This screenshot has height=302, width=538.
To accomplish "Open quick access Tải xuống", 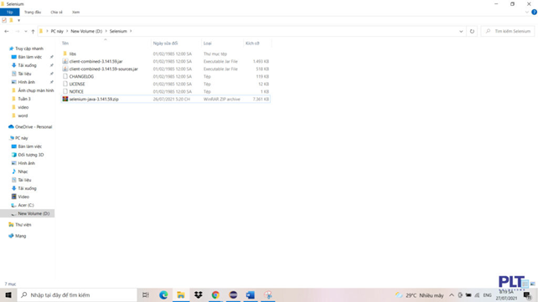I will [27, 65].
